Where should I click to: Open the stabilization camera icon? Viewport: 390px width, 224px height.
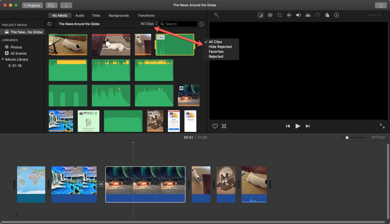289,15
